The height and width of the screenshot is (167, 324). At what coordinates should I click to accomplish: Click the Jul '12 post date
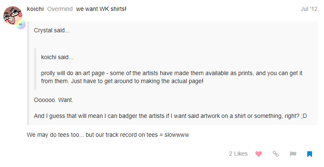tap(309, 9)
